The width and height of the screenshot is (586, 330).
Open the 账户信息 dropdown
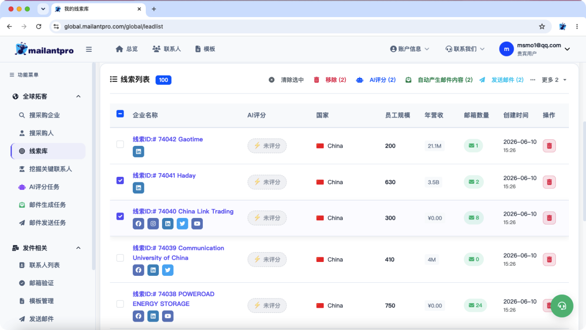[x=410, y=49]
